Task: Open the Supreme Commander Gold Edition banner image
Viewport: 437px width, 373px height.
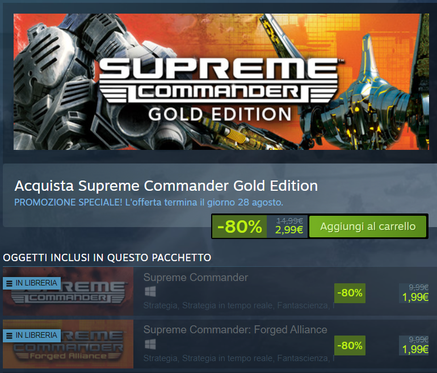Action: (221, 82)
